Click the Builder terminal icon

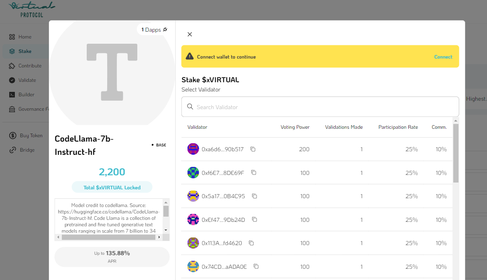(x=12, y=95)
